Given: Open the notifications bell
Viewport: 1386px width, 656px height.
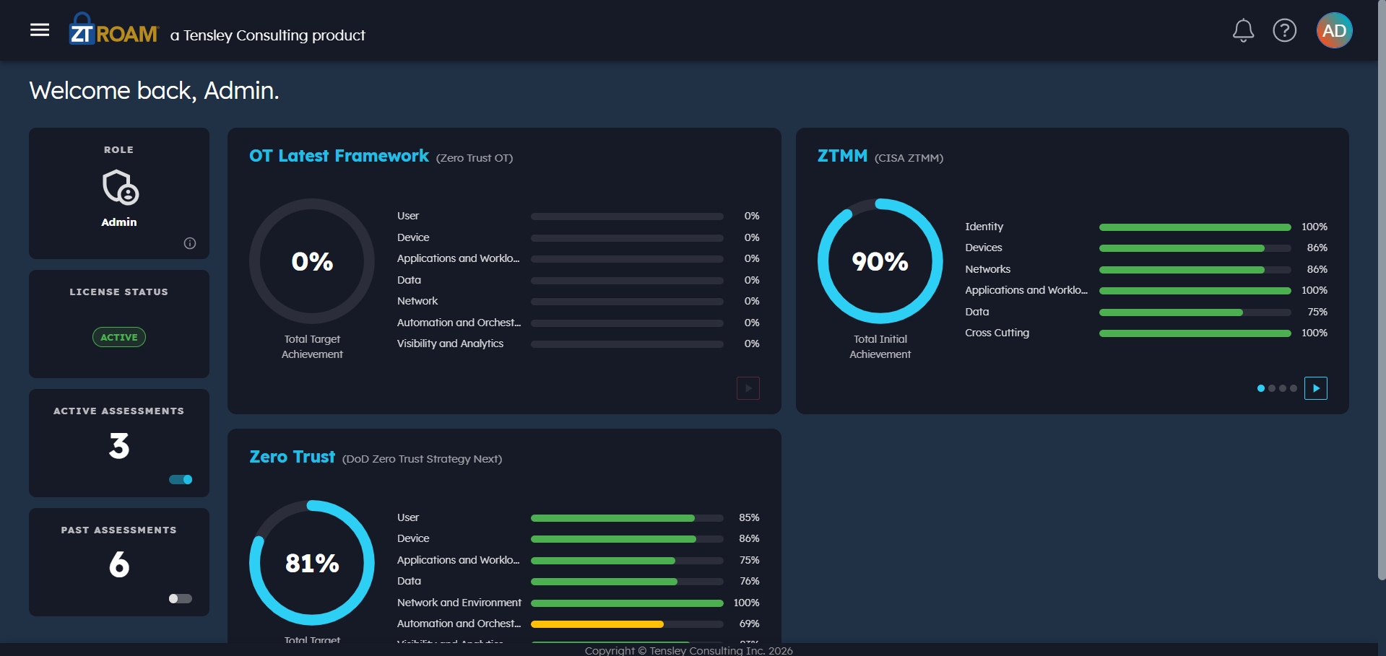Looking at the screenshot, I should point(1243,30).
